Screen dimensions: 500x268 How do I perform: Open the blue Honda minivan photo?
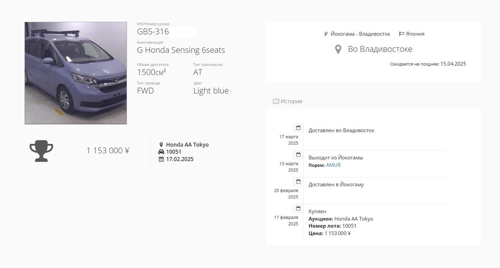coord(75,73)
